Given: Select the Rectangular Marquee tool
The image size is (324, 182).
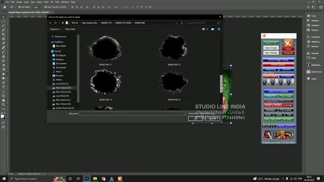Looking at the screenshot, I should [x=4, y=21].
